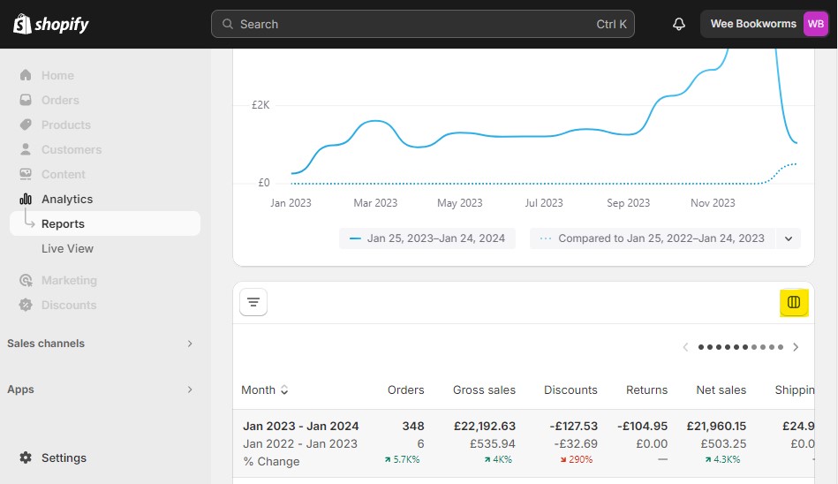Click the Returns column header

click(646, 389)
